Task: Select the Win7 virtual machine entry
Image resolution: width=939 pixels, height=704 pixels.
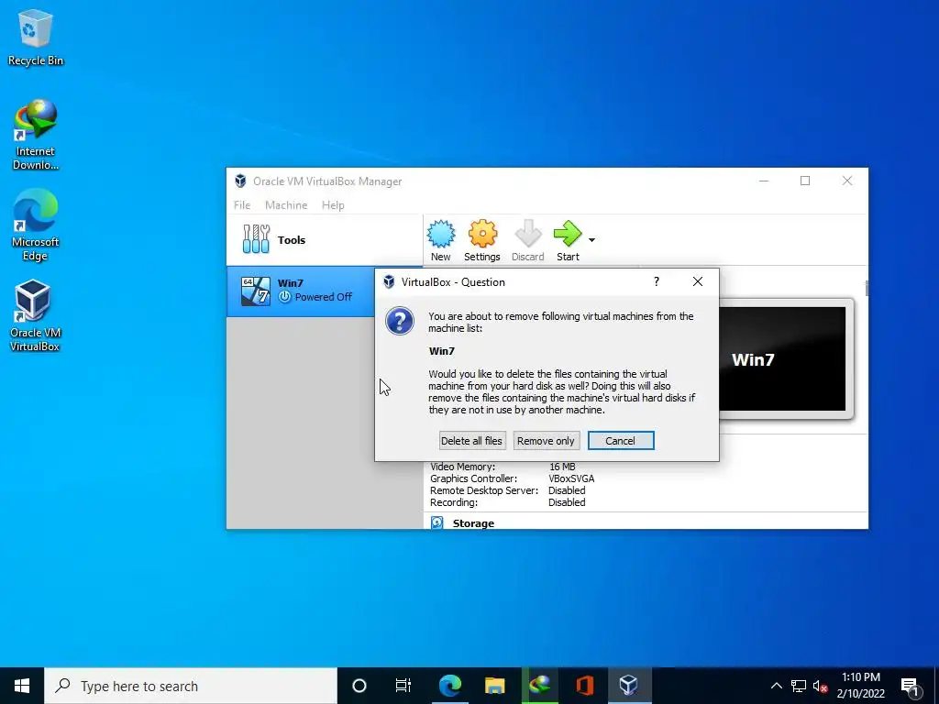Action: point(301,291)
